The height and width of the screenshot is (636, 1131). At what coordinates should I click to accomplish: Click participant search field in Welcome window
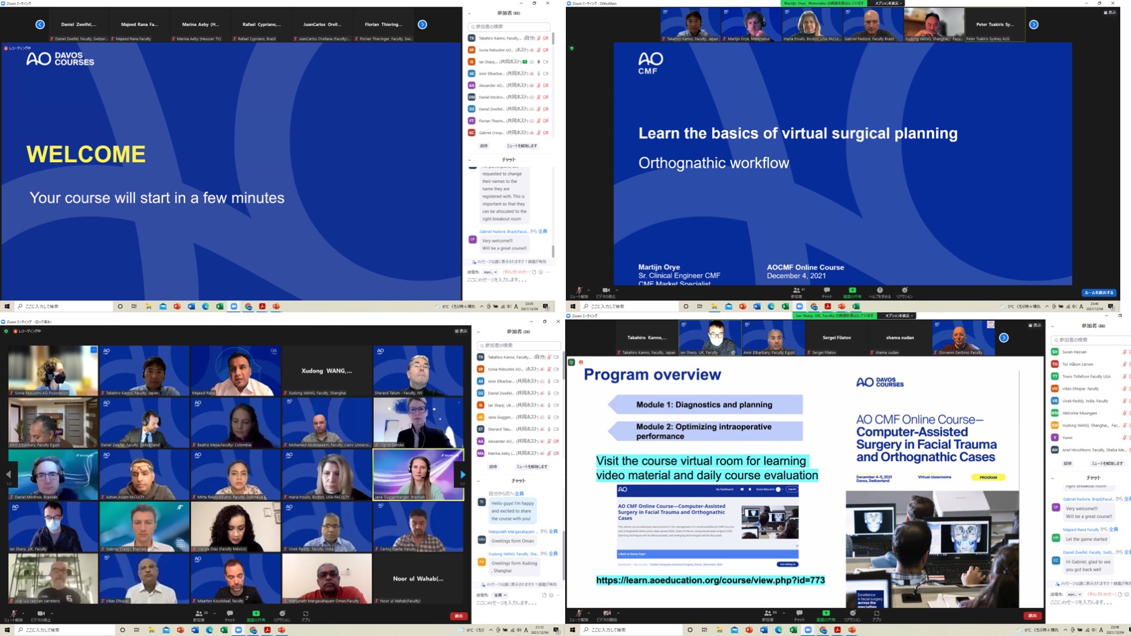[510, 27]
